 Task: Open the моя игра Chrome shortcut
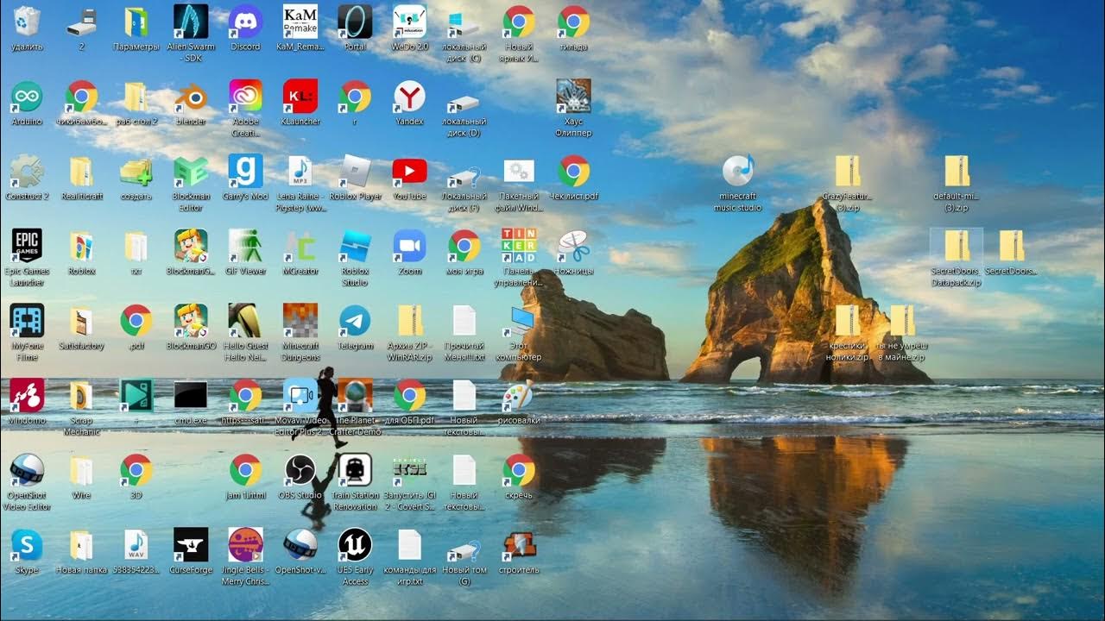pyautogui.click(x=464, y=246)
